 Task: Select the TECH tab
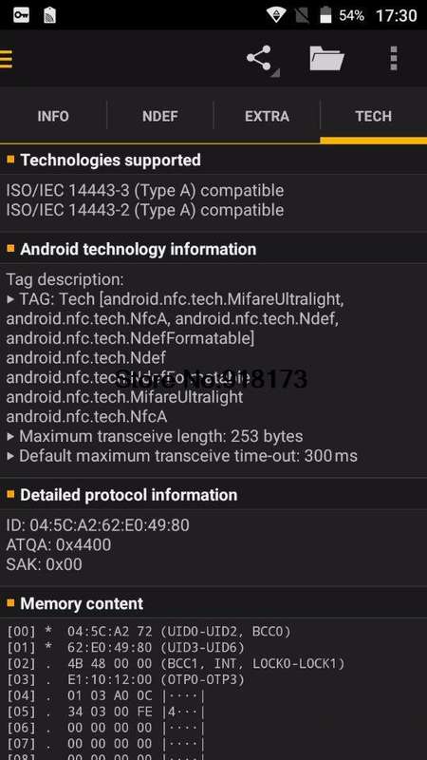coord(374,116)
